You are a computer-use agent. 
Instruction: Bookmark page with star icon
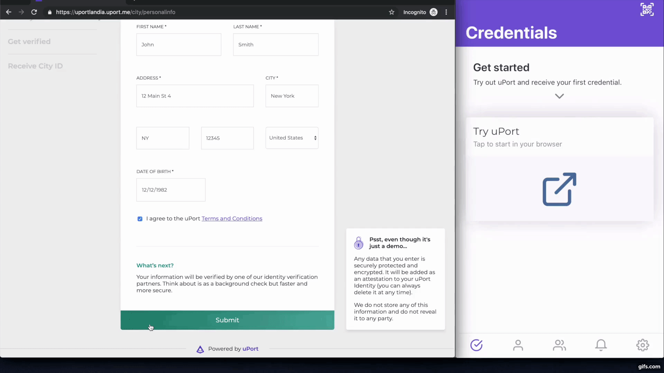pyautogui.click(x=391, y=12)
